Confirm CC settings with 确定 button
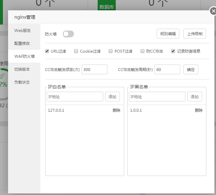This screenshot has height=195, width=216. tap(191, 69)
